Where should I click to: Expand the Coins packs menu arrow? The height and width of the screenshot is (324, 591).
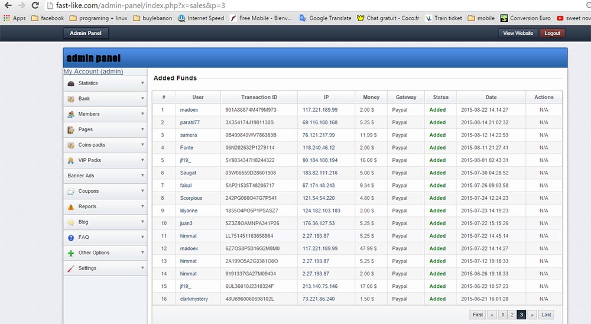(142, 145)
